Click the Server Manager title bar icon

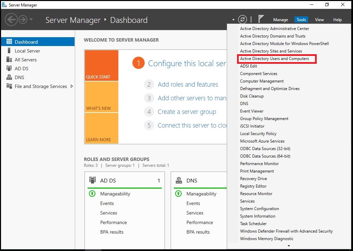click(x=4, y=5)
